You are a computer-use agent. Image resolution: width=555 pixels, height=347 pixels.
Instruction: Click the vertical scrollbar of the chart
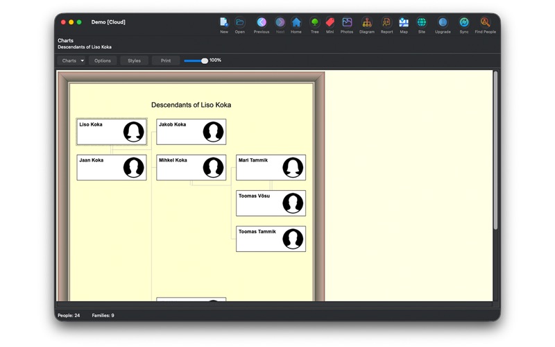495,150
